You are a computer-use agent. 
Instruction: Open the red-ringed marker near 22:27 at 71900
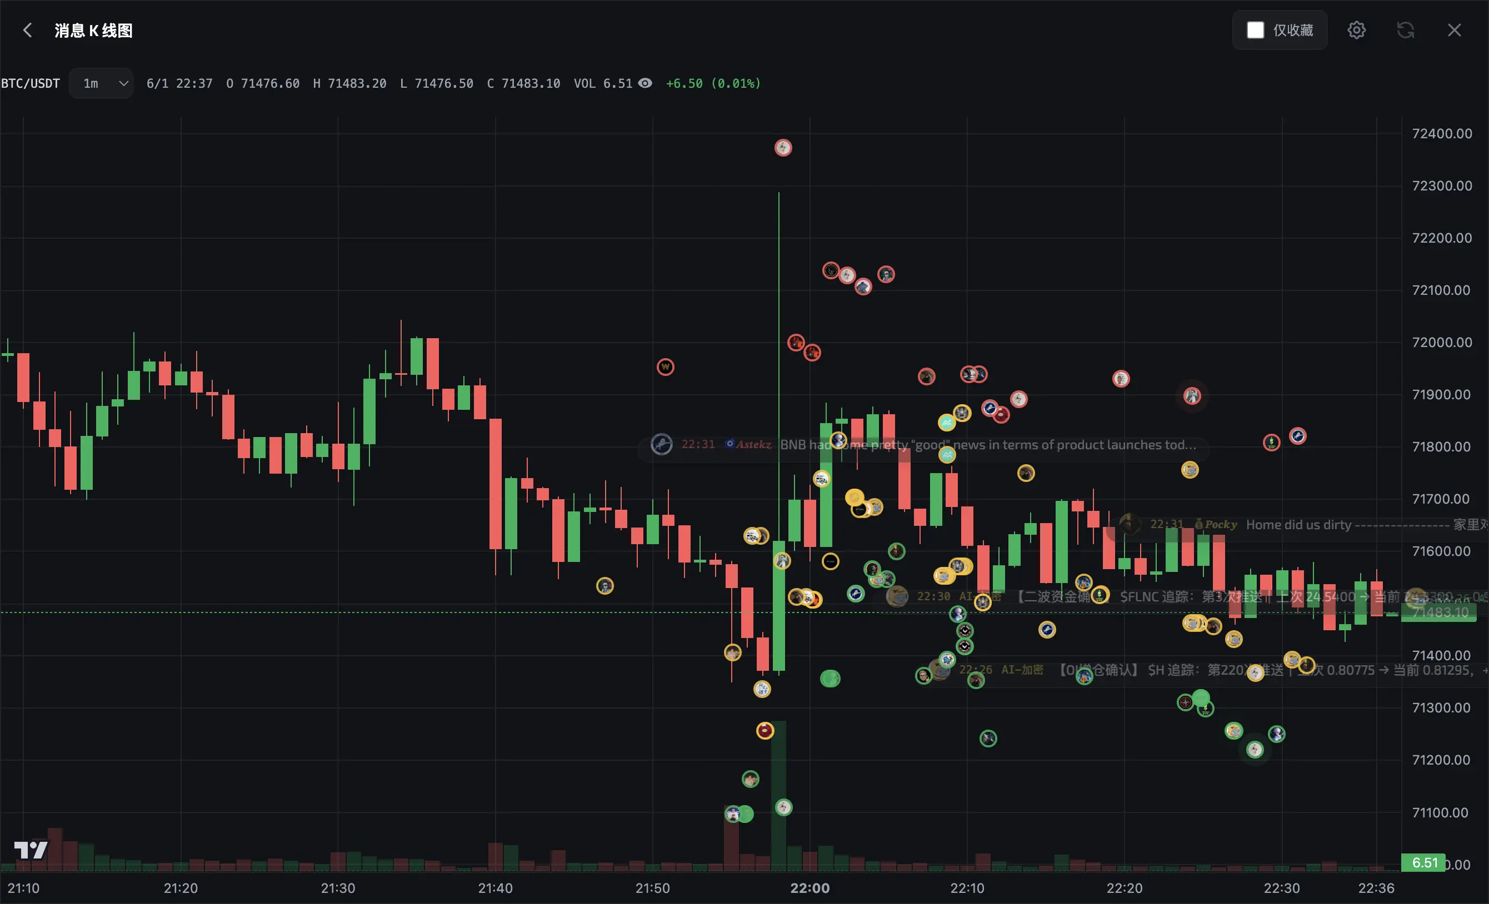pos(1192,396)
